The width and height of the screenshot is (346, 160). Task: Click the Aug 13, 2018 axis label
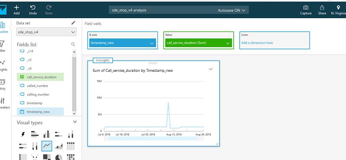point(174,134)
